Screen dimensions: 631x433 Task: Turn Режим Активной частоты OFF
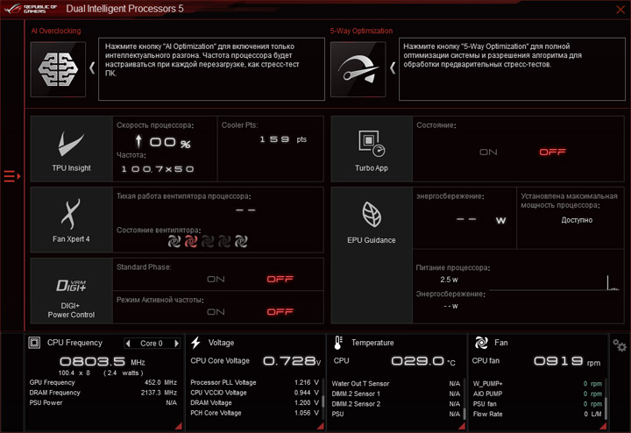click(x=280, y=312)
